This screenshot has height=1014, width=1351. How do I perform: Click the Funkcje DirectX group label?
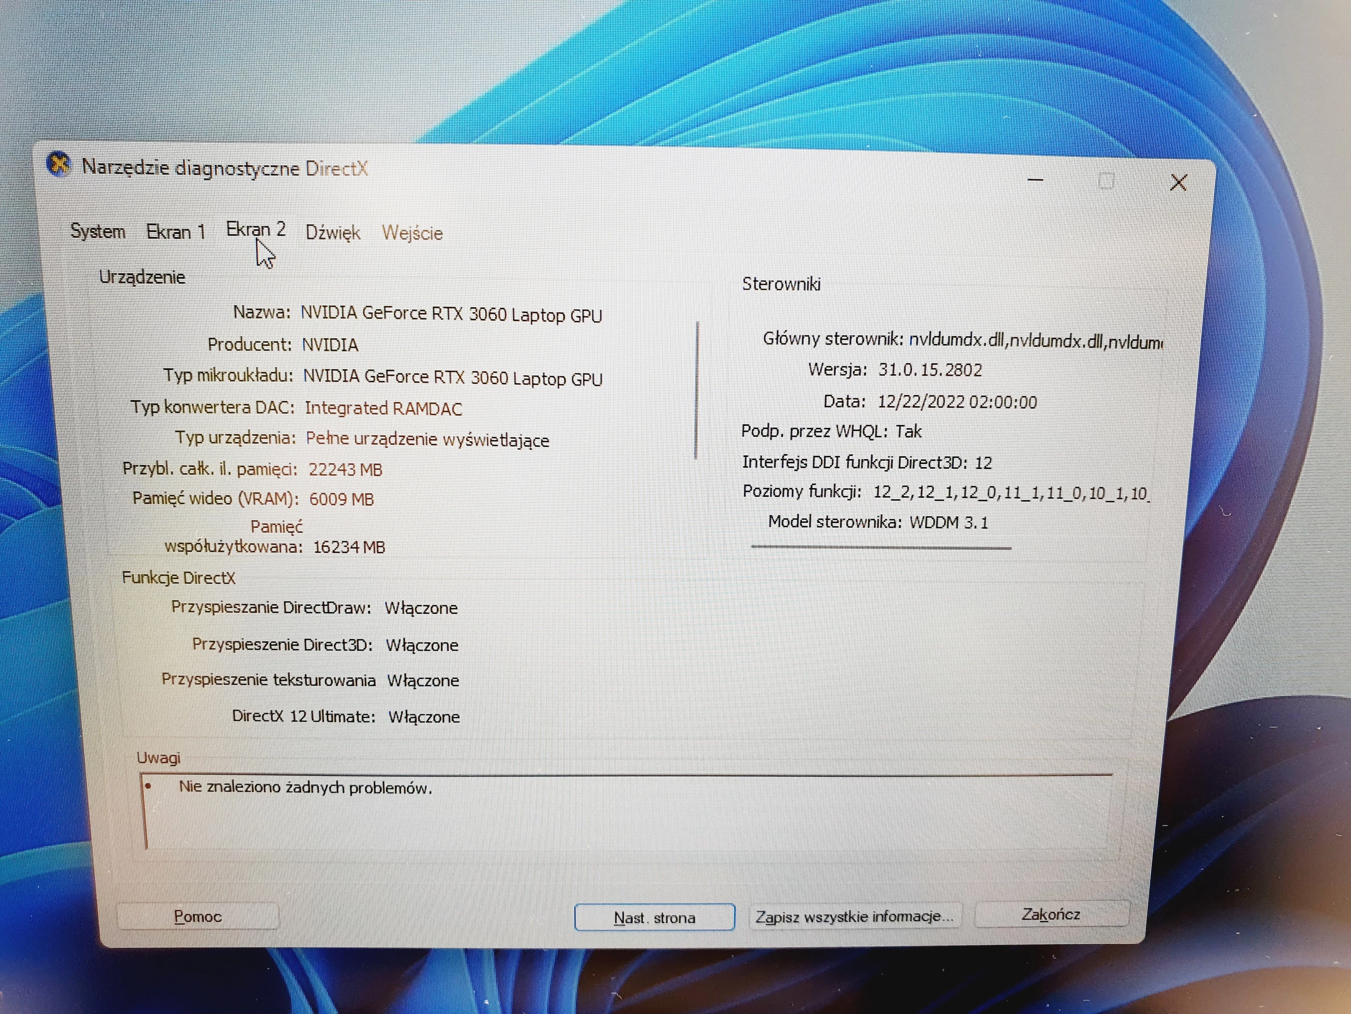(x=178, y=578)
